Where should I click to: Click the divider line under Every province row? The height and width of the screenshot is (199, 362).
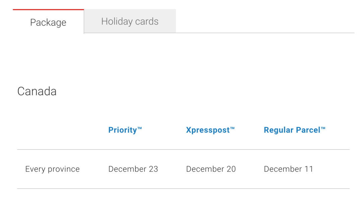(183, 189)
